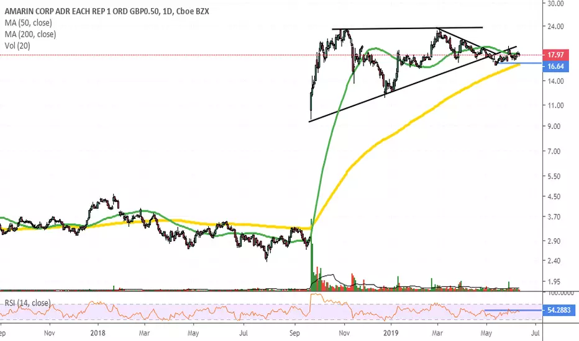Click the 30.00 price axis label
Viewport: 579px width, 341px height.
556,3
